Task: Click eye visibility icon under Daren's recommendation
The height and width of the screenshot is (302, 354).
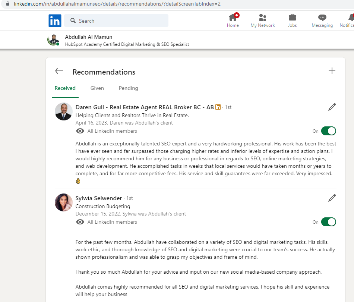Action: [x=80, y=131]
